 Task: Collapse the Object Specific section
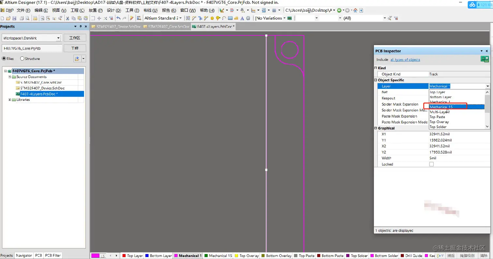pyautogui.click(x=376, y=80)
